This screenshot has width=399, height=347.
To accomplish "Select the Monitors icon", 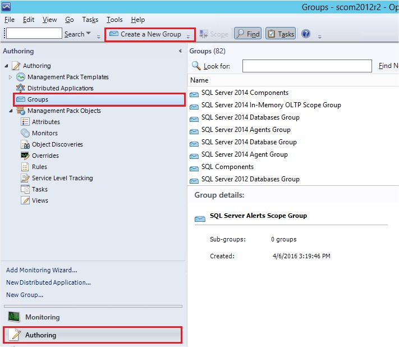I will click(25, 133).
